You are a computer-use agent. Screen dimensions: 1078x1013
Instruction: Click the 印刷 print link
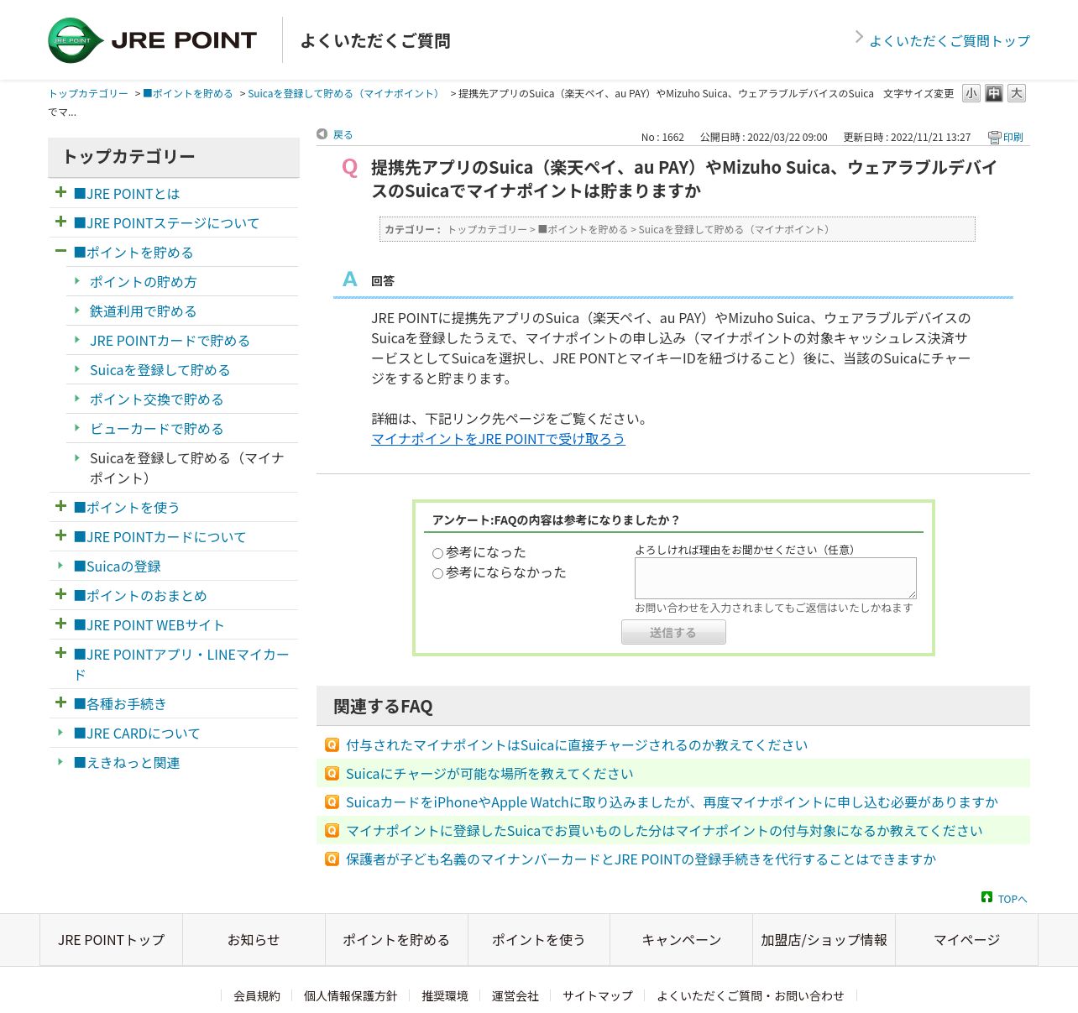click(1013, 138)
